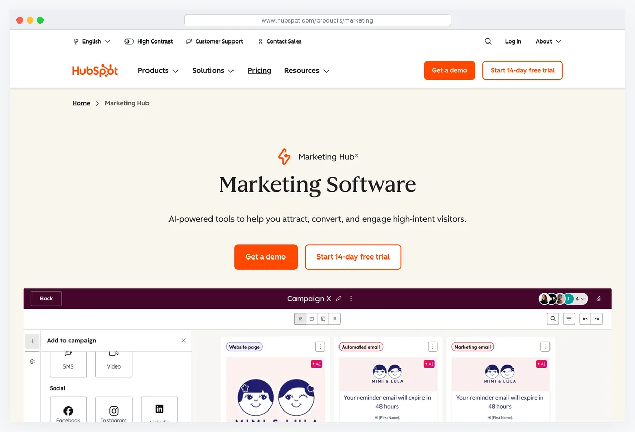
Task: Select the Automated email tag
Action: click(361, 347)
